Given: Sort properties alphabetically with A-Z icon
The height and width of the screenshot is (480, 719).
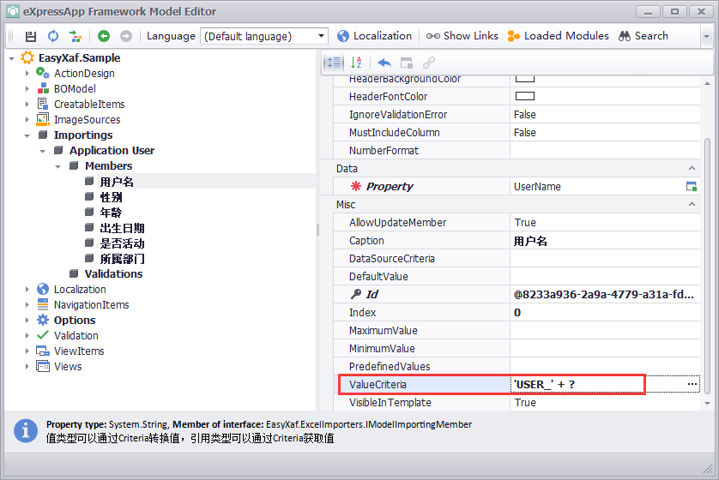Looking at the screenshot, I should pos(357,63).
